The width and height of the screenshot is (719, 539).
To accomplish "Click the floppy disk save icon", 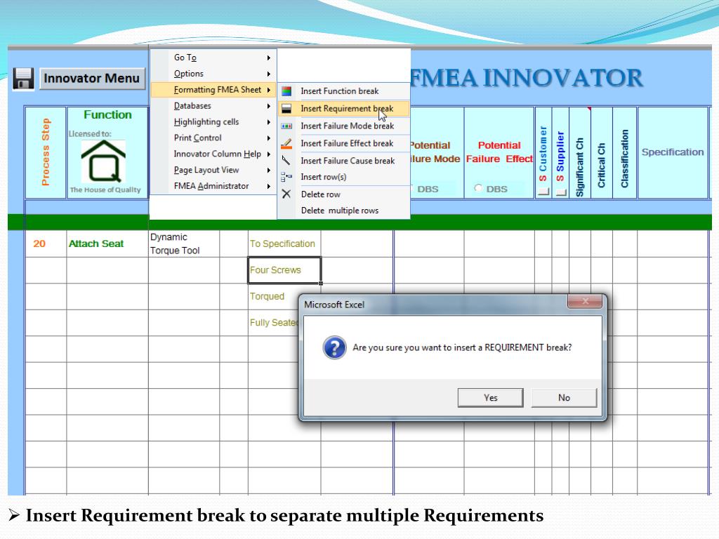I will click(23, 79).
